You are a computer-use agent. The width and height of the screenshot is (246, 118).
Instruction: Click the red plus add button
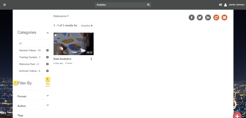point(237,116)
